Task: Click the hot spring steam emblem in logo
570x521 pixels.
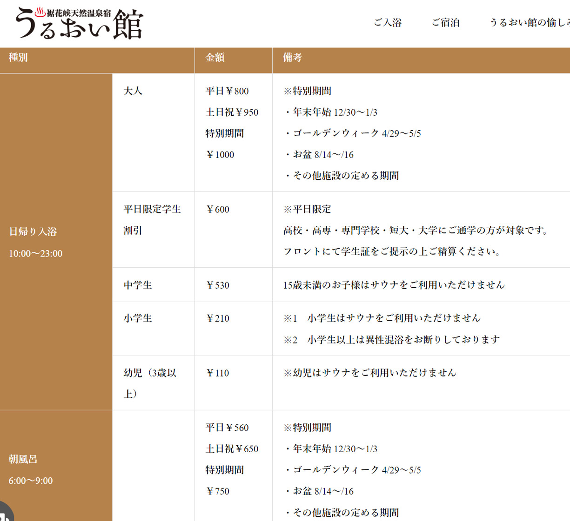Action: point(40,12)
